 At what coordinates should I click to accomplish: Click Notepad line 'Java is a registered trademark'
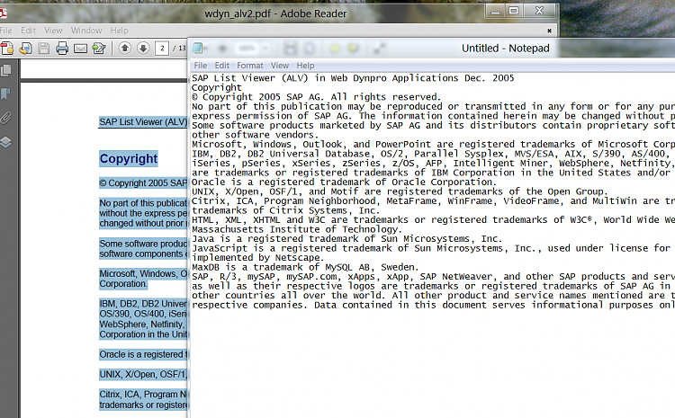[347, 239]
